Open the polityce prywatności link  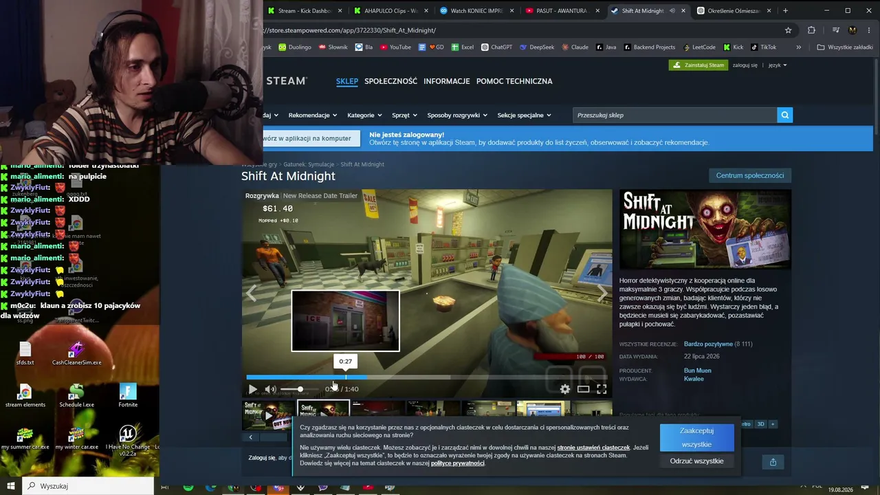tap(458, 463)
